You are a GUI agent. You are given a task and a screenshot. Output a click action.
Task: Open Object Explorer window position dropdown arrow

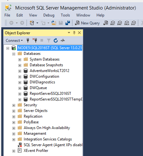click(x=69, y=33)
